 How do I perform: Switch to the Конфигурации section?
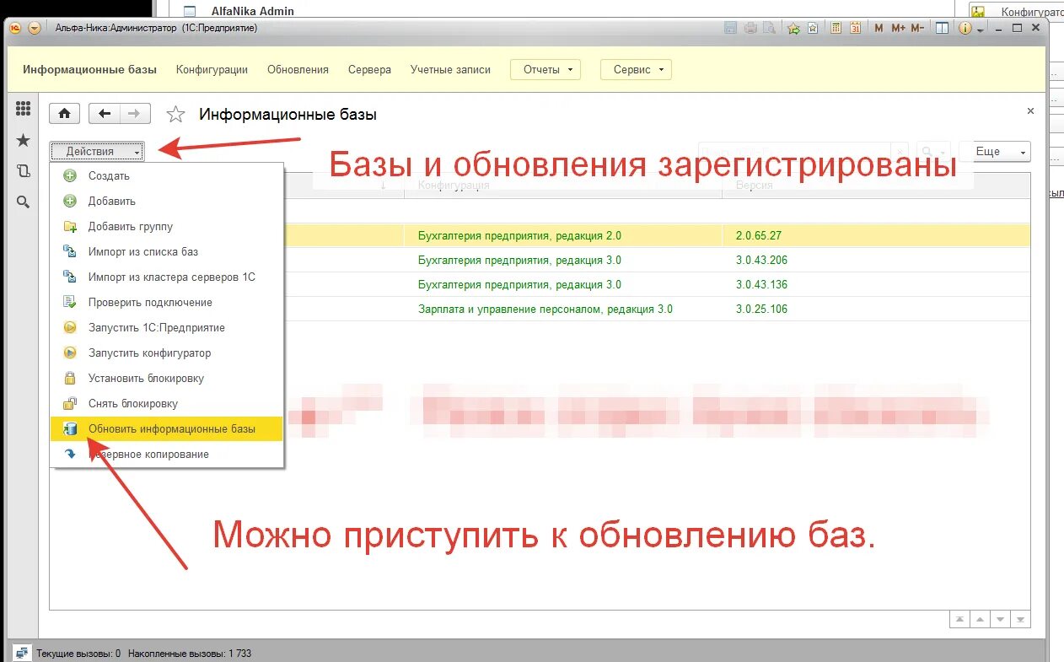pyautogui.click(x=212, y=69)
